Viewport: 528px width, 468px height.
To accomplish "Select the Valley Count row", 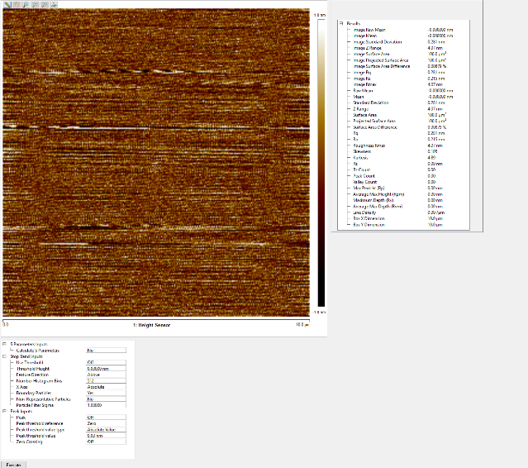I will 403,182.
